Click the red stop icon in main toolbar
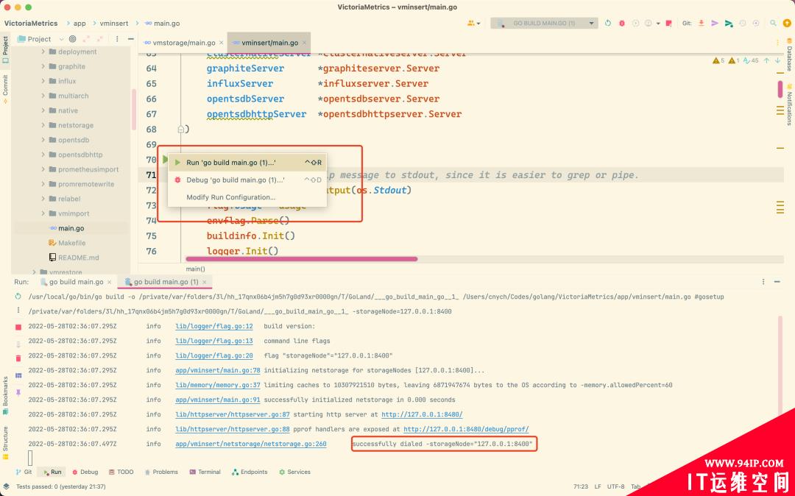This screenshot has height=496, width=795. (668, 24)
